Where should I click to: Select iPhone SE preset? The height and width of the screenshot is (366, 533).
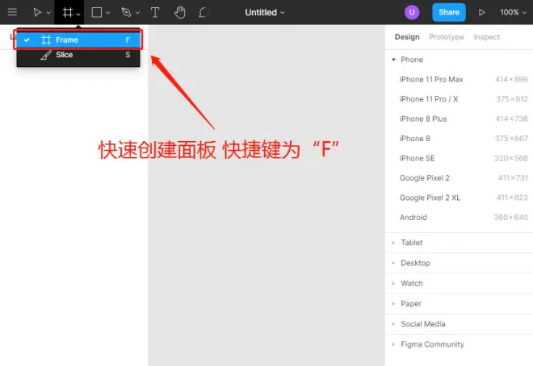coord(459,158)
